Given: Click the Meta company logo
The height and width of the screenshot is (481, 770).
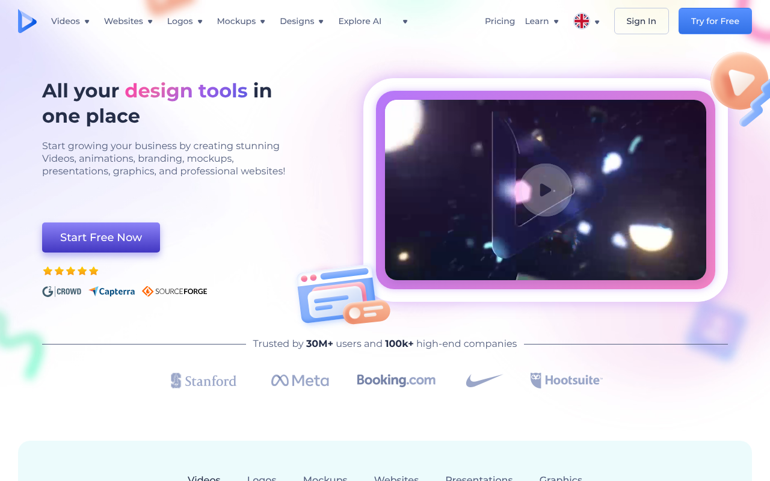Looking at the screenshot, I should tap(300, 381).
